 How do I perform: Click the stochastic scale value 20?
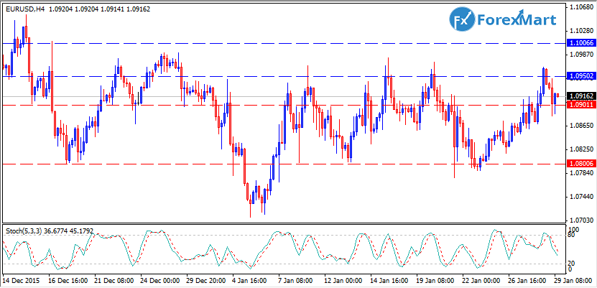(571, 264)
